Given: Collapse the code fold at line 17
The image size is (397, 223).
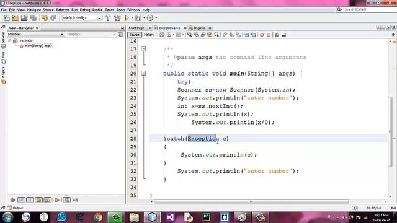Looking at the screenshot, I should pos(143,49).
